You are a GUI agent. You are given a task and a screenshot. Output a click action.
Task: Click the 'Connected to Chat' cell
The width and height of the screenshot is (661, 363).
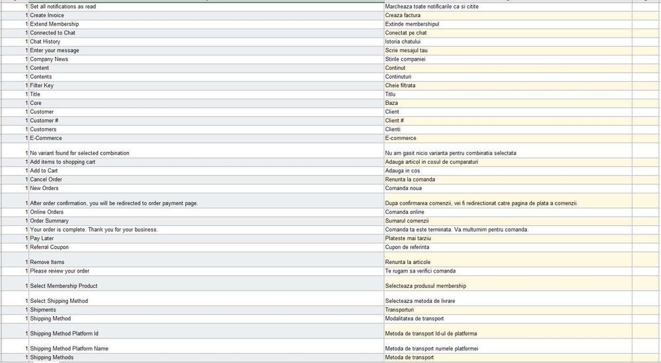206,33
